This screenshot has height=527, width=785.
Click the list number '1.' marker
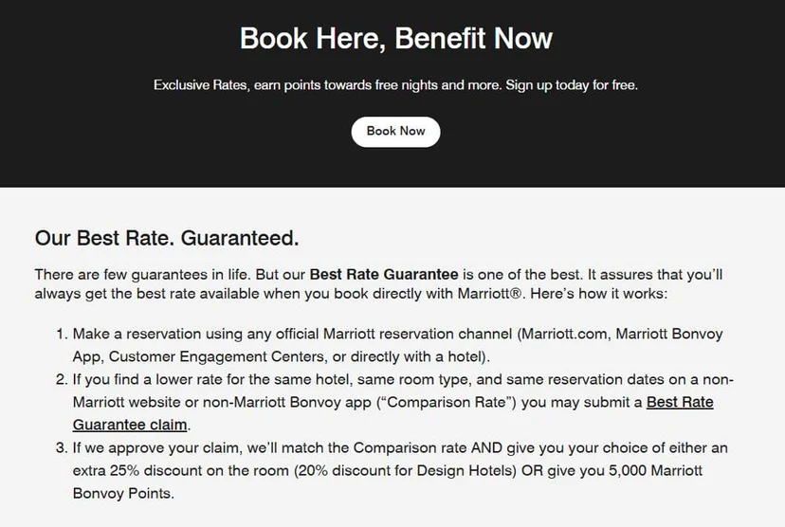tap(62, 334)
